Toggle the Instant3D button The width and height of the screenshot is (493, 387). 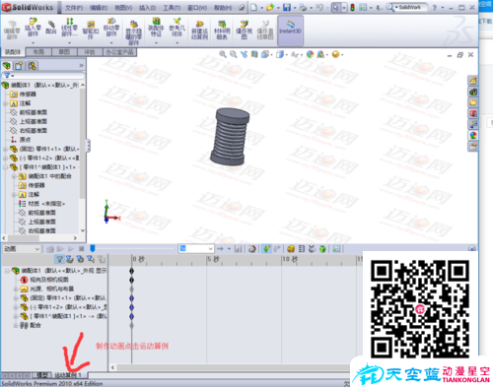290,31
